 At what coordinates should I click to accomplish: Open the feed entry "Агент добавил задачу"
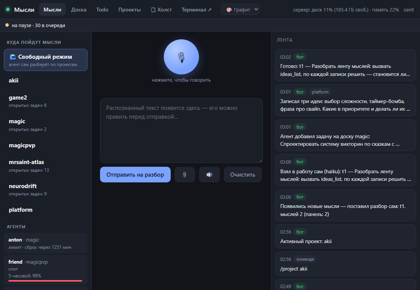point(346,135)
